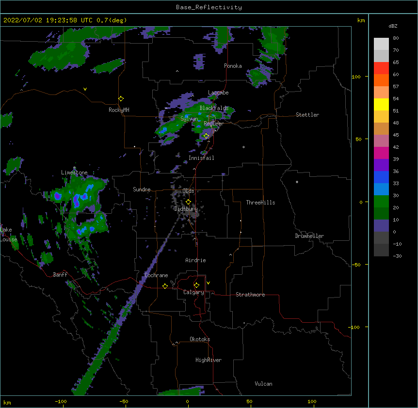Click the white plus marker north of Drumheller
Viewport: 418px width, 408px height.
(297, 182)
